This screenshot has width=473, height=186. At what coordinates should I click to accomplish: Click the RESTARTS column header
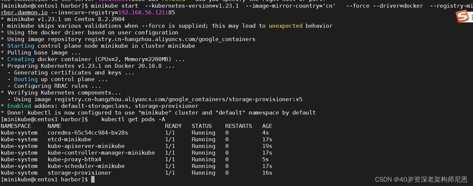[239, 126]
